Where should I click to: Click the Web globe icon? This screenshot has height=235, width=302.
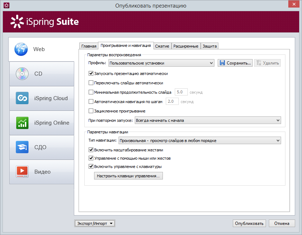coord(21,49)
